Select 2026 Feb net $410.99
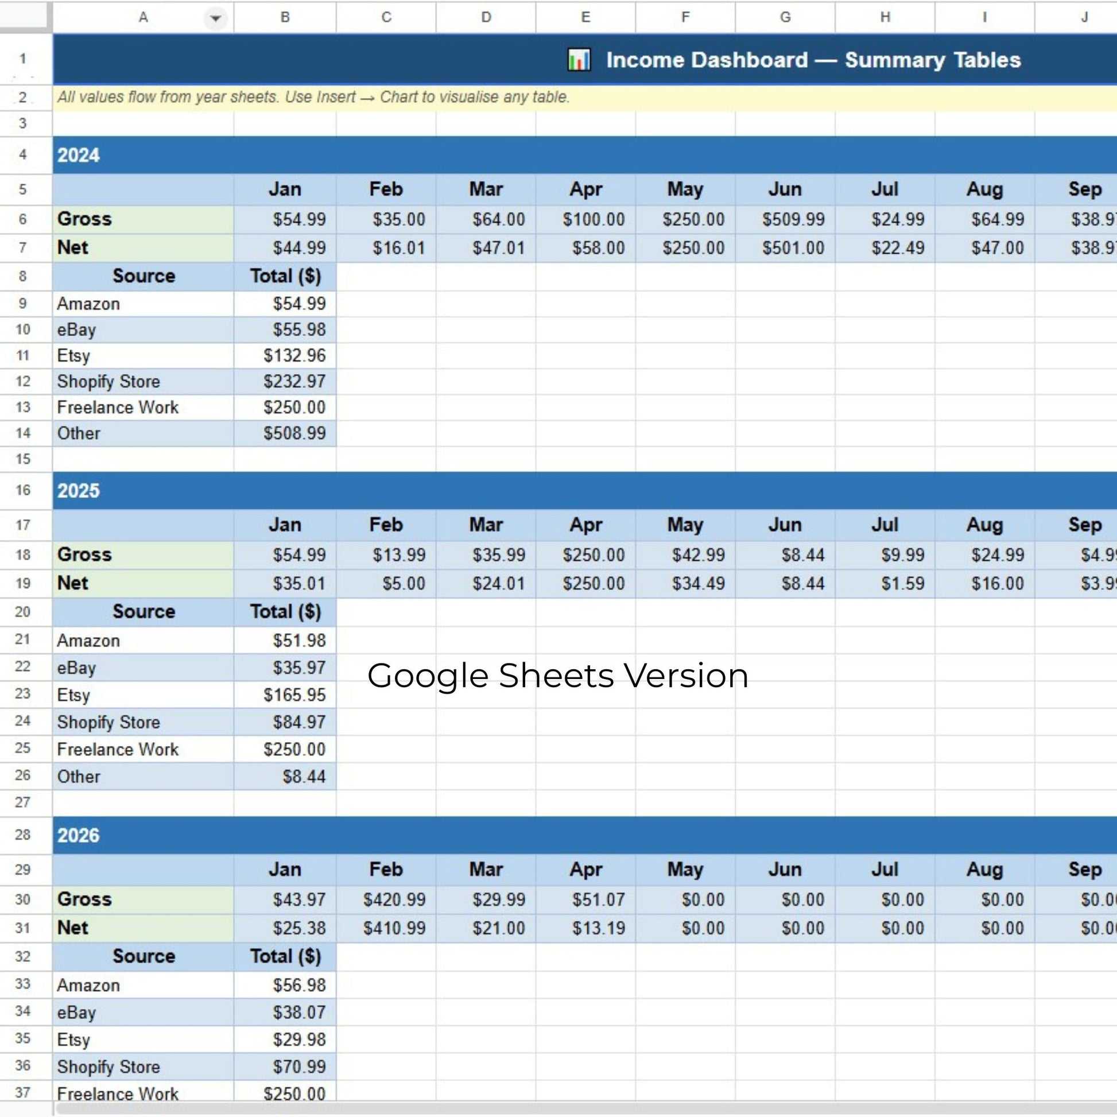The width and height of the screenshot is (1117, 1117). [386, 928]
